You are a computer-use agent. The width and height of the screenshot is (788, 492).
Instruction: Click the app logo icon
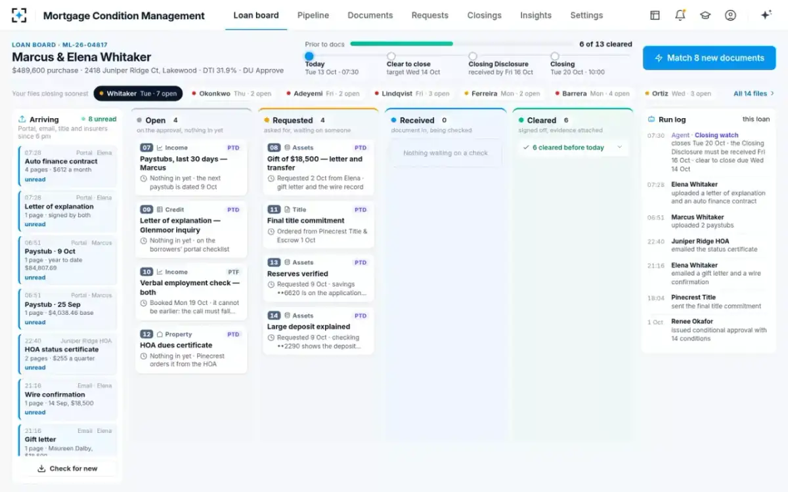tap(20, 15)
